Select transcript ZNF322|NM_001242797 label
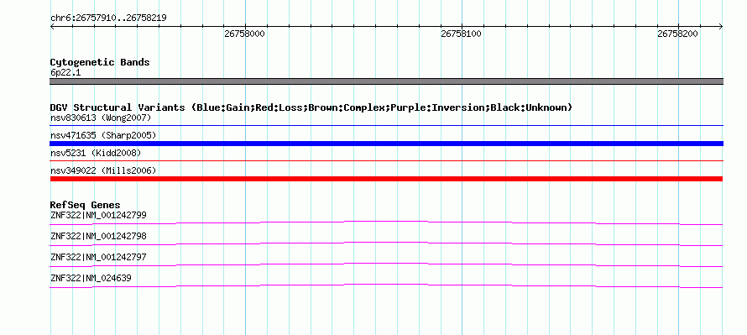 [x=98, y=257]
